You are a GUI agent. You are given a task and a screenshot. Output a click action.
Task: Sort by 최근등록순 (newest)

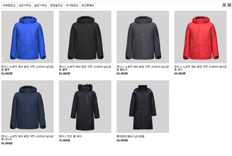tap(88, 5)
